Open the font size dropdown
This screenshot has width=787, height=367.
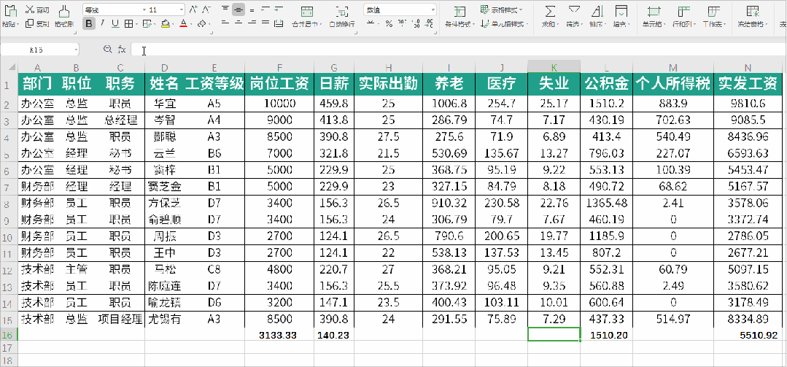click(x=181, y=10)
